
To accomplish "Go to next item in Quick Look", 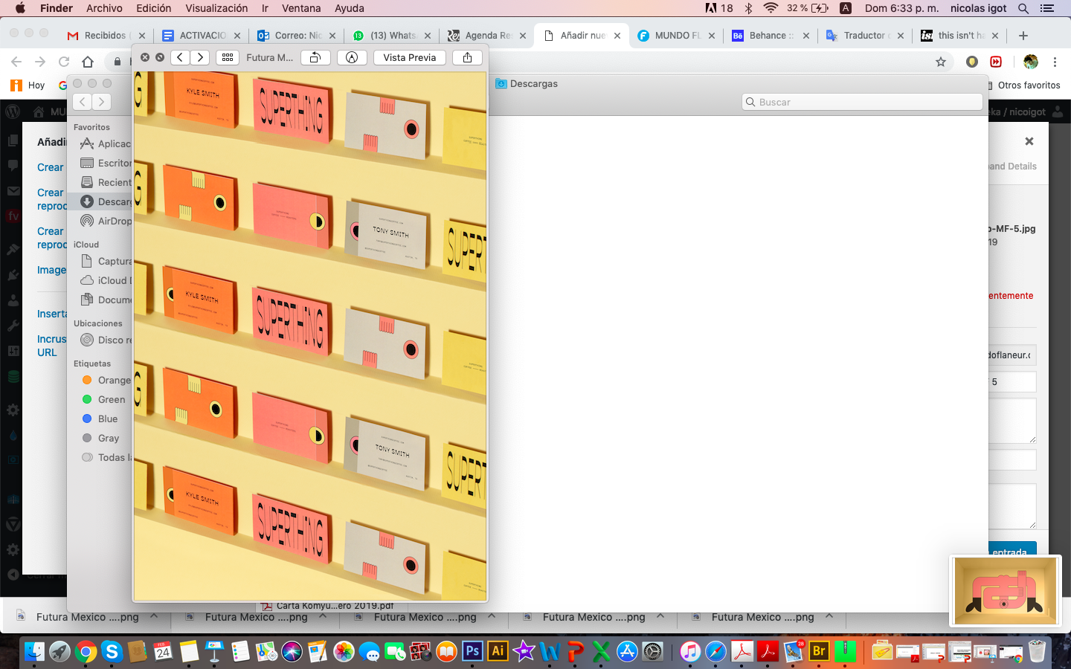I will coord(199,57).
